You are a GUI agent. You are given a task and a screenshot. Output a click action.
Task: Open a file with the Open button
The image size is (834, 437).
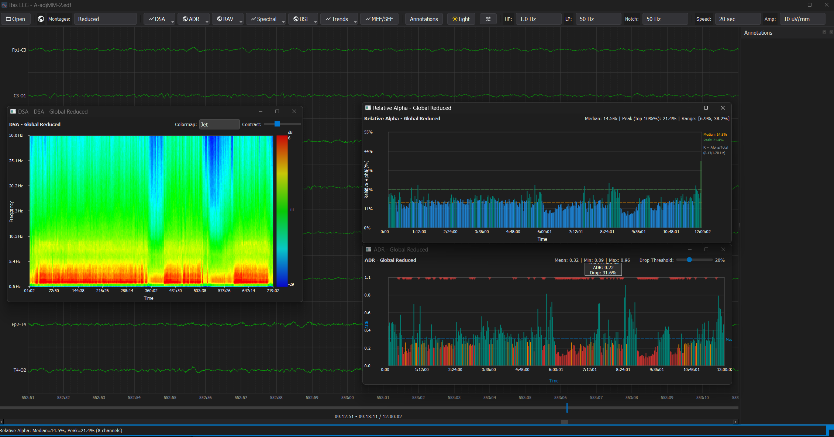point(15,19)
